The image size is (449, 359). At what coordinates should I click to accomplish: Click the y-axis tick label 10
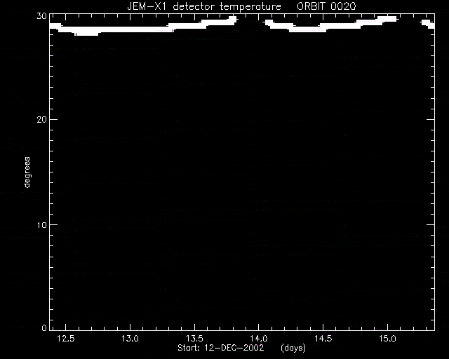point(41,225)
